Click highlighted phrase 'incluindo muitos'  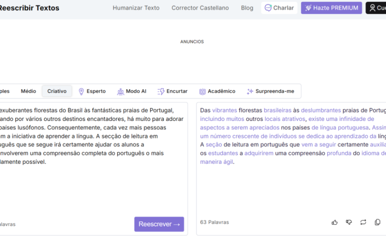[x=222, y=119]
